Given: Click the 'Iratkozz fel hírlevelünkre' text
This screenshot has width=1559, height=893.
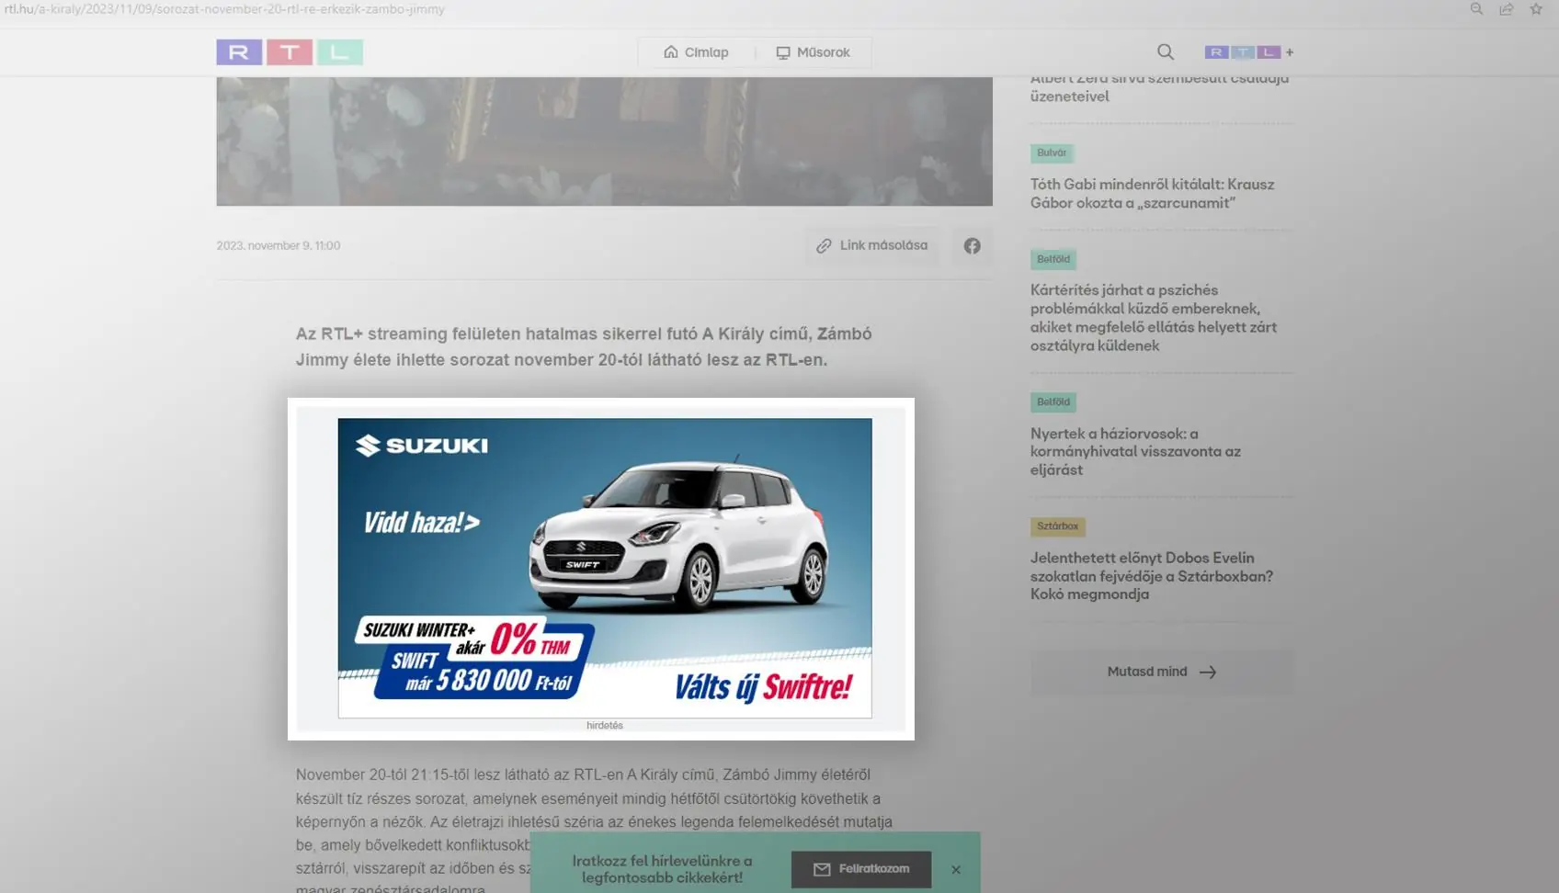Looking at the screenshot, I should (662, 869).
